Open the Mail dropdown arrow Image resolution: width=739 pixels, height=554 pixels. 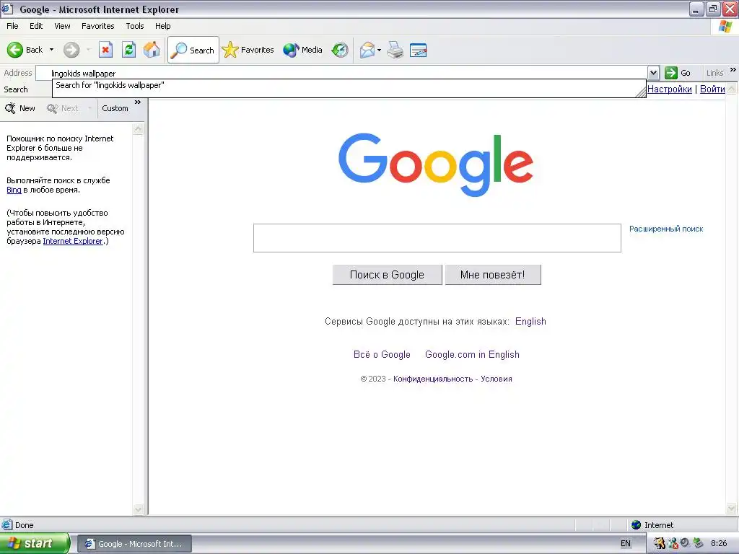[x=380, y=50]
